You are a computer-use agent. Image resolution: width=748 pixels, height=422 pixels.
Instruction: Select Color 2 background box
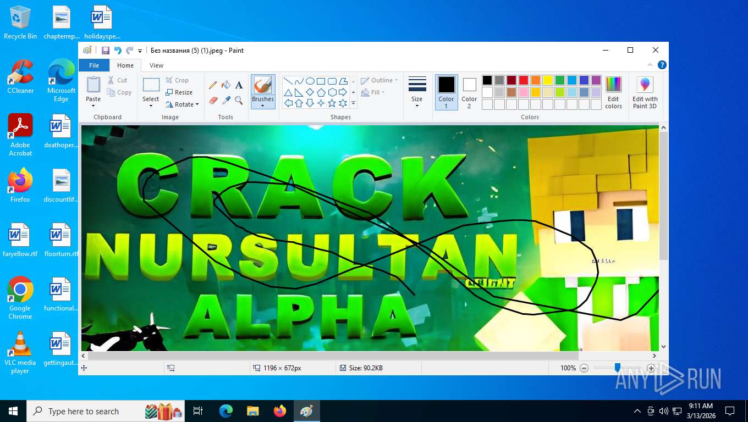click(x=469, y=92)
